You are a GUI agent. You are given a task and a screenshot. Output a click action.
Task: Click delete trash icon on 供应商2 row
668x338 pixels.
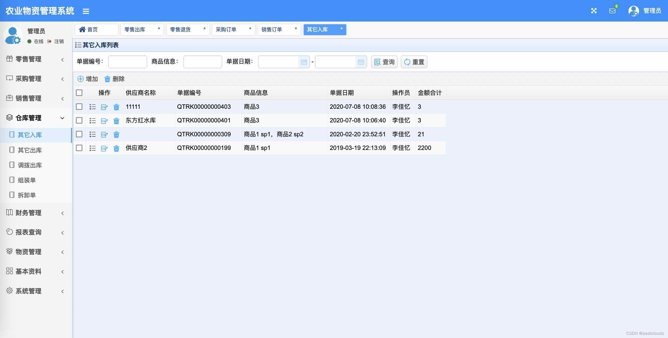click(116, 149)
